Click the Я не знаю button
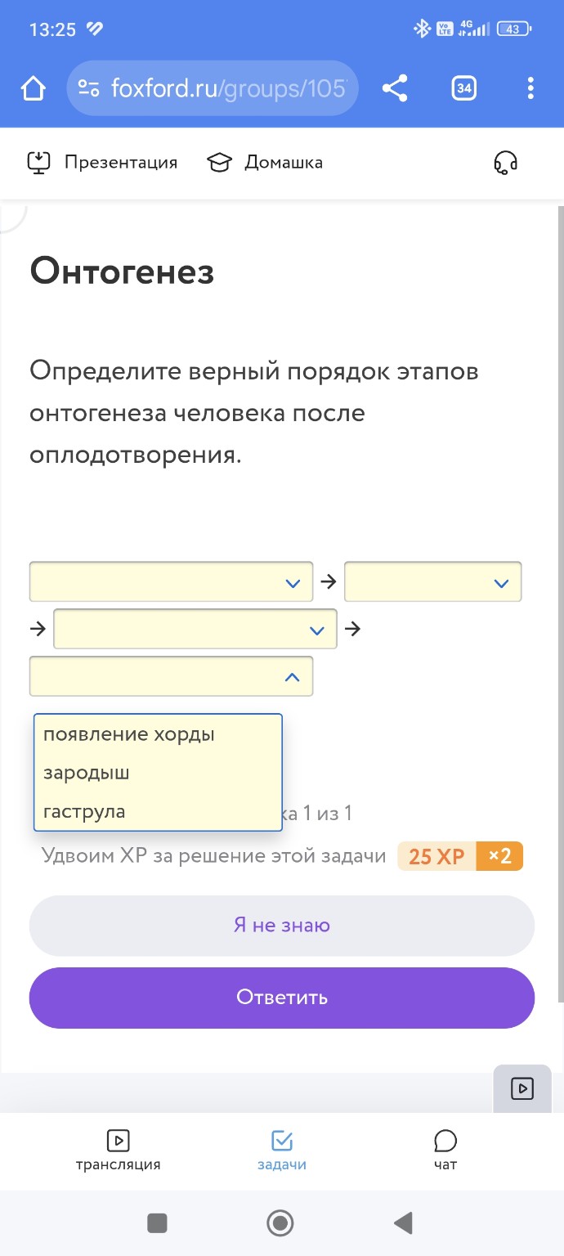Screen dimensions: 564x1256 (281, 925)
